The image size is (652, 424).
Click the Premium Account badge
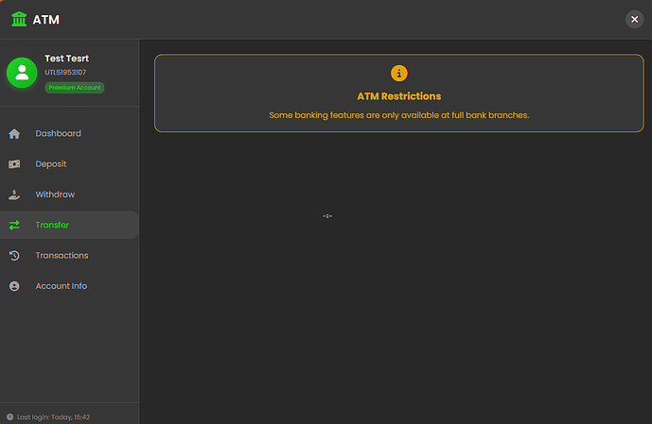point(75,88)
